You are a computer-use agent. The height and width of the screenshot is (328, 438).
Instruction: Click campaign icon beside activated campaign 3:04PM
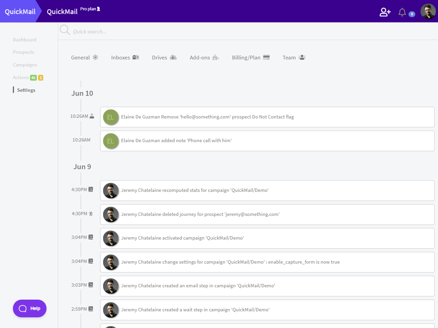pyautogui.click(x=91, y=237)
